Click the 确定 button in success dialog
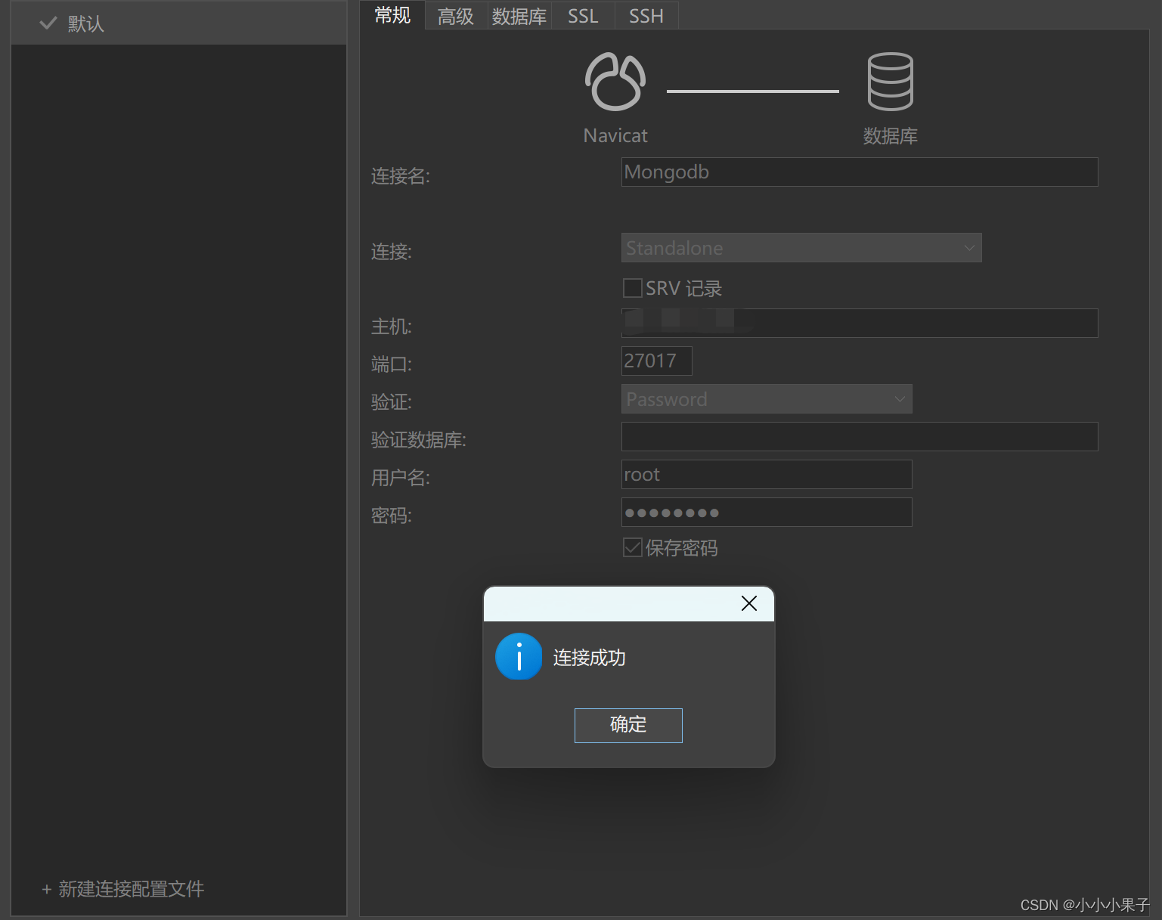Image resolution: width=1162 pixels, height=920 pixels. 628,725
